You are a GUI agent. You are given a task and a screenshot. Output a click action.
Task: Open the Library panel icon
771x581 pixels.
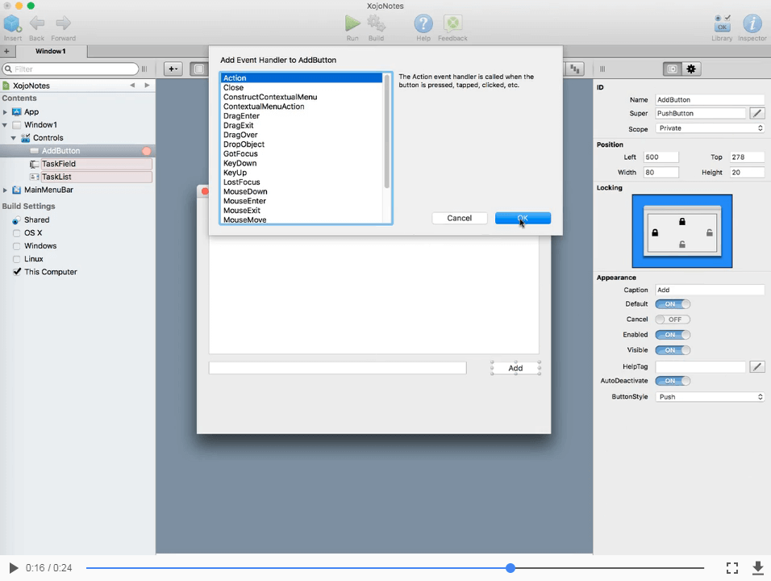click(x=722, y=23)
